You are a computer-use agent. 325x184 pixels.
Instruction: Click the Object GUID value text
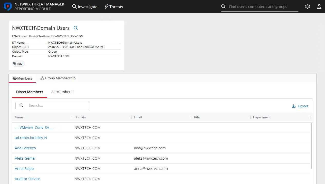(x=76, y=47)
